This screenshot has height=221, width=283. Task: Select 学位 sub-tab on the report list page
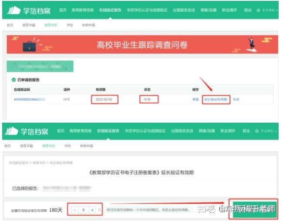coord(70,25)
